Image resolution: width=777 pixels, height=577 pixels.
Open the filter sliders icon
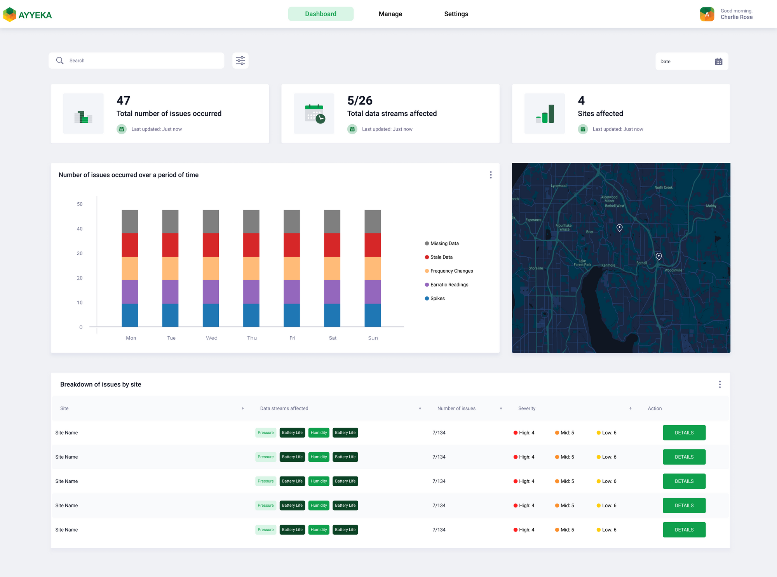pyautogui.click(x=240, y=61)
